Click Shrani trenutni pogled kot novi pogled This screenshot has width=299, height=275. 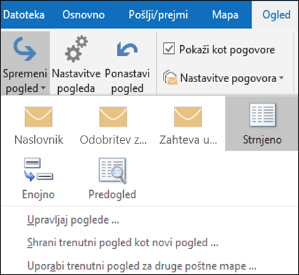(122, 243)
